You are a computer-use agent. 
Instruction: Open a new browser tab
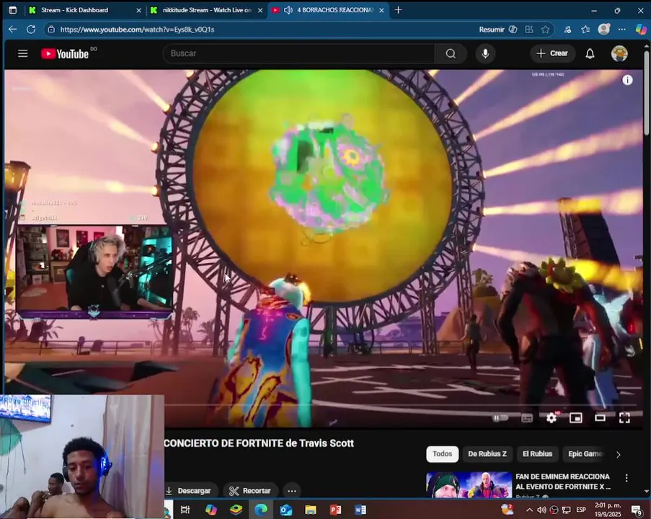point(398,10)
